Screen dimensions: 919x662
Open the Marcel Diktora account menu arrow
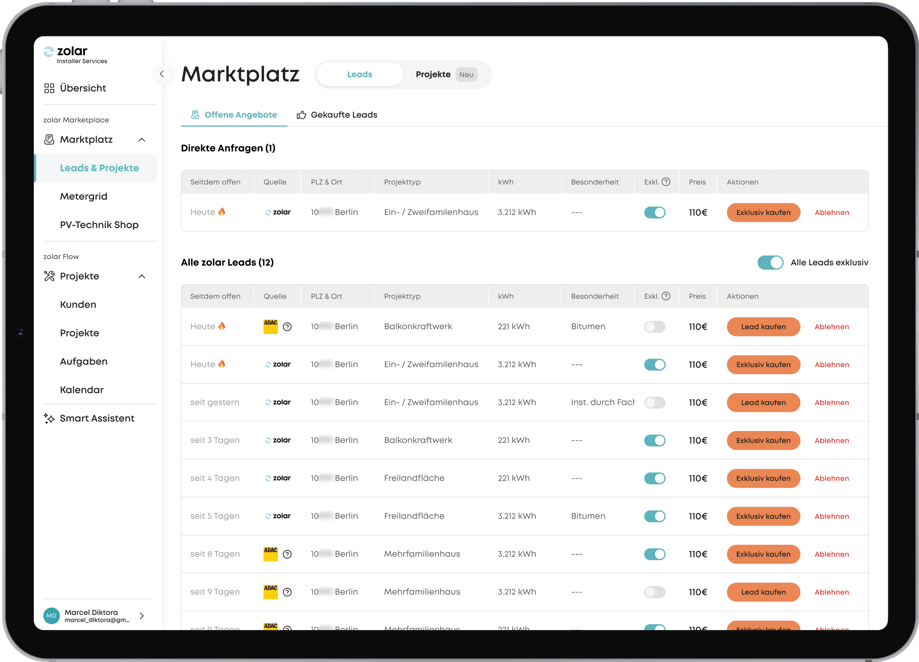[142, 616]
